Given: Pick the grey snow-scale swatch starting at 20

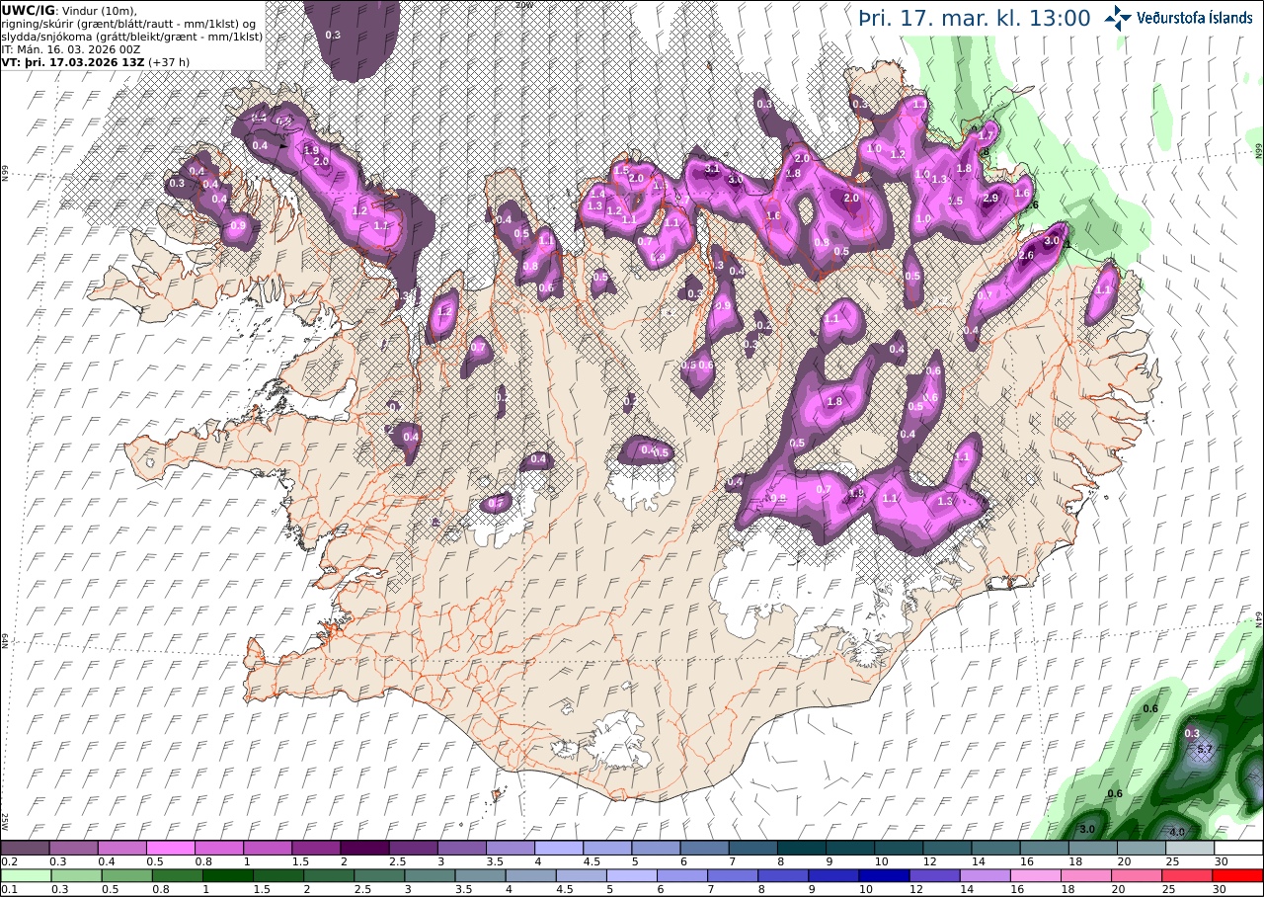Looking at the screenshot, I should [1142, 848].
